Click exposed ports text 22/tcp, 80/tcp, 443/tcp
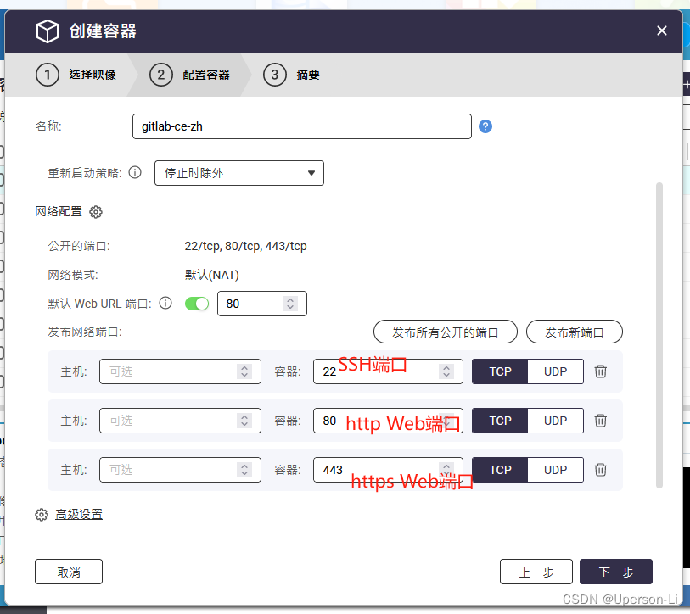 (245, 246)
